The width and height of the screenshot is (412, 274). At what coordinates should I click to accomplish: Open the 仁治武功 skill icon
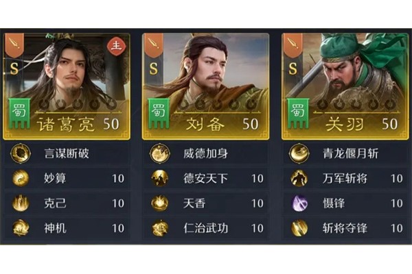click(160, 228)
